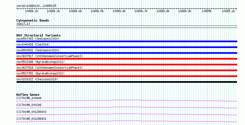This screenshot has width=245, height=125.
Task: Click the left arrow end of the ruler
Action: point(17,9)
